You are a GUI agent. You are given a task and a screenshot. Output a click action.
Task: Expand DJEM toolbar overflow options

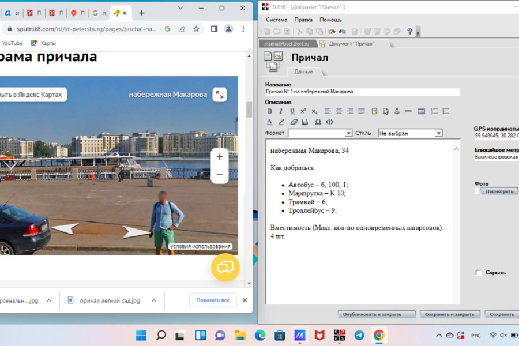click(418, 32)
